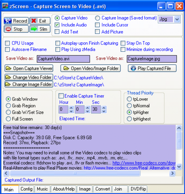Open the Jpg image format dropdown
Viewport: 185px width, 194px height.
177,19
